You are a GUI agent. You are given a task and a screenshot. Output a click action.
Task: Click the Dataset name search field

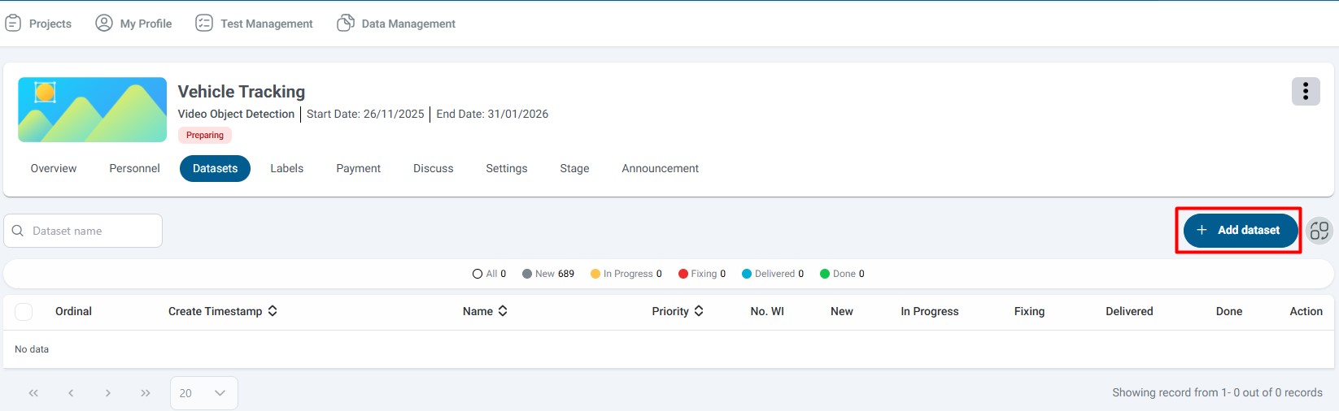pos(89,231)
